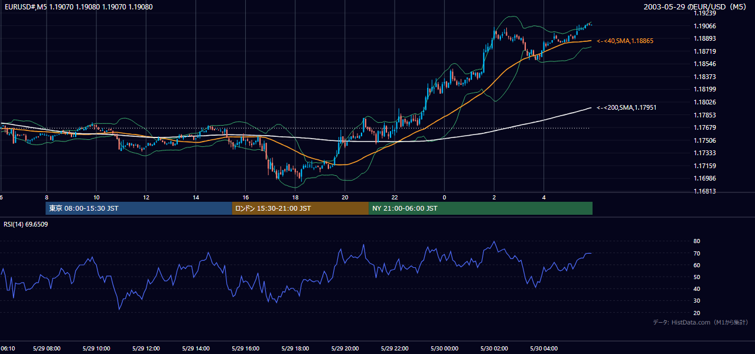
Task: Click hour label 10 under the price chart
Action: (96, 198)
